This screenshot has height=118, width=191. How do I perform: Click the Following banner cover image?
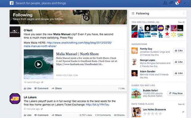[68, 17]
